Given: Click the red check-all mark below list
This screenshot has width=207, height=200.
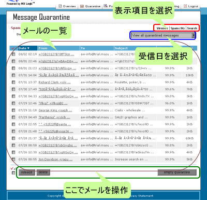Looking at the screenshot, I should (12, 168).
